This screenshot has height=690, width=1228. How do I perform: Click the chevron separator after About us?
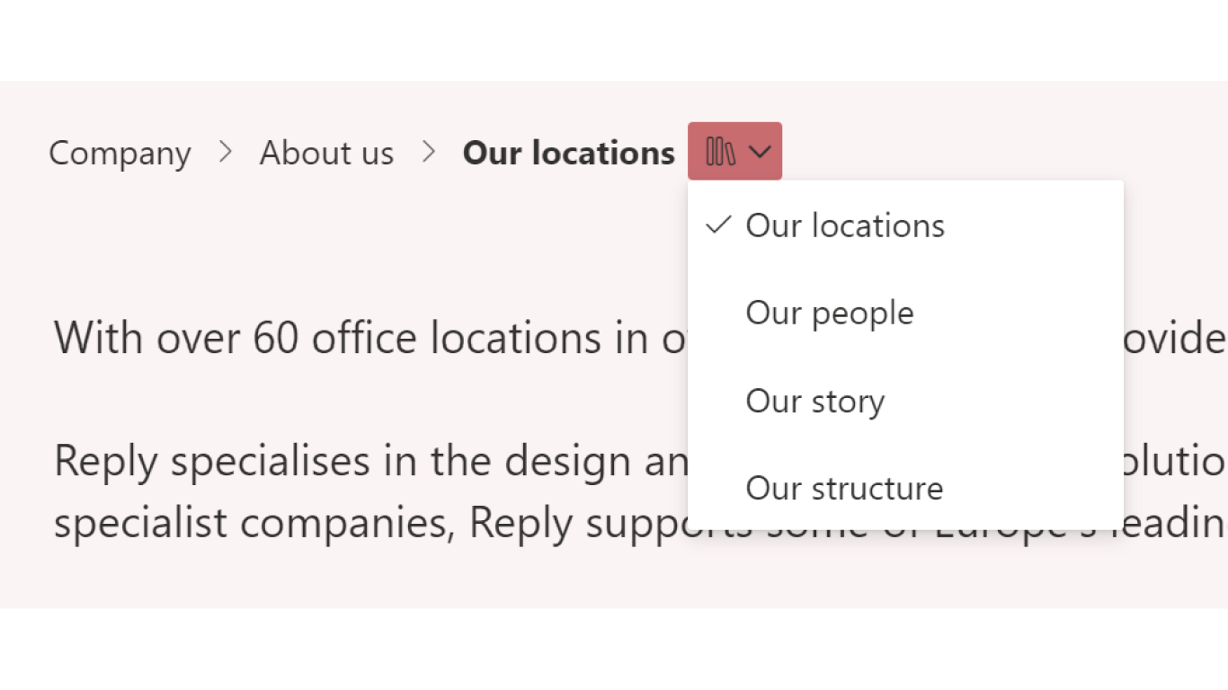tap(429, 153)
